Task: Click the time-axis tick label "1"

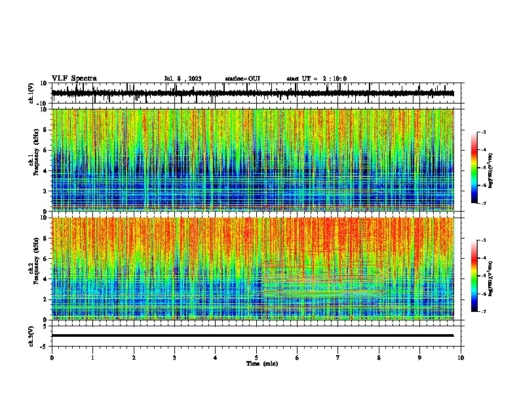Action: point(92,358)
